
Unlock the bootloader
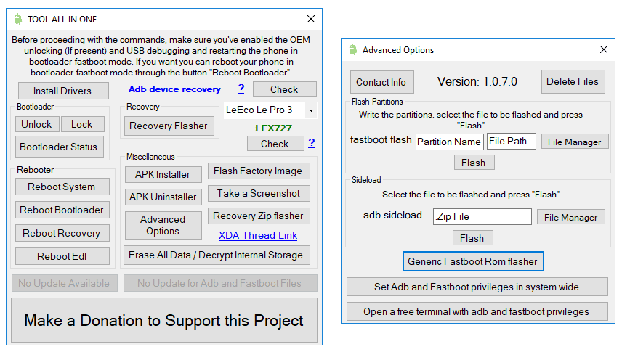(37, 124)
